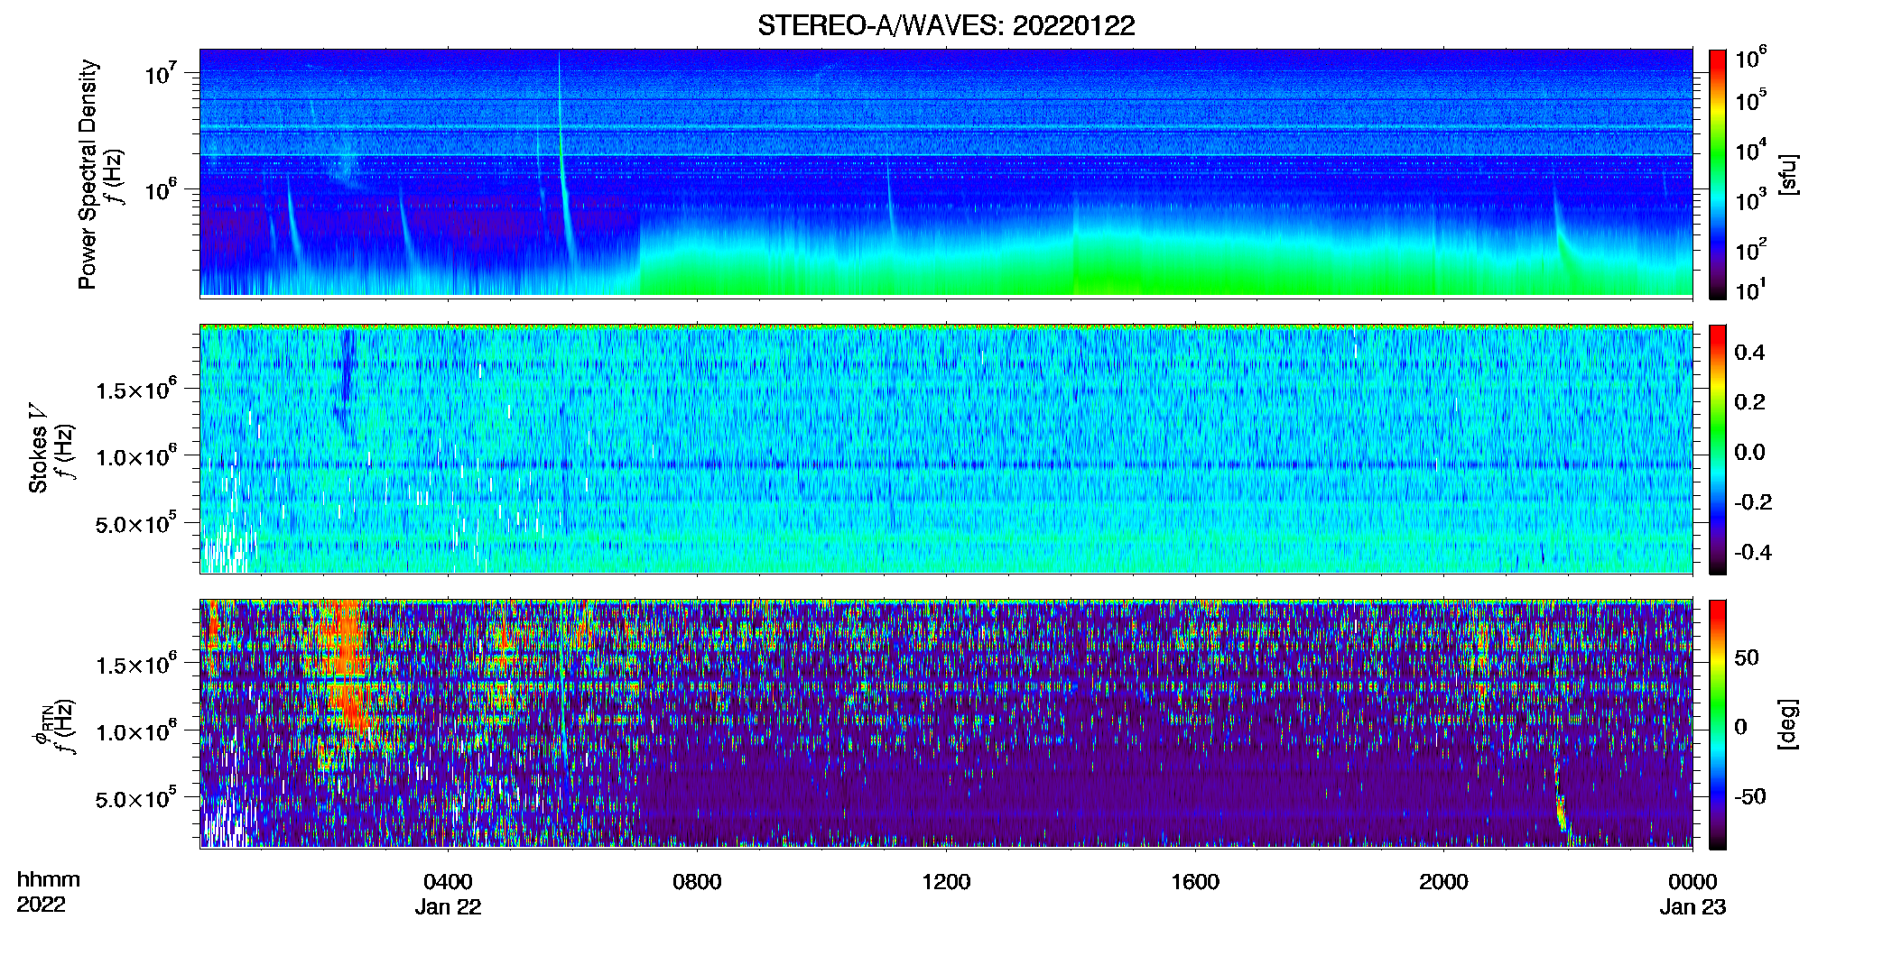Click the 5.0×10⁵ tick in bottom panel

[136, 799]
